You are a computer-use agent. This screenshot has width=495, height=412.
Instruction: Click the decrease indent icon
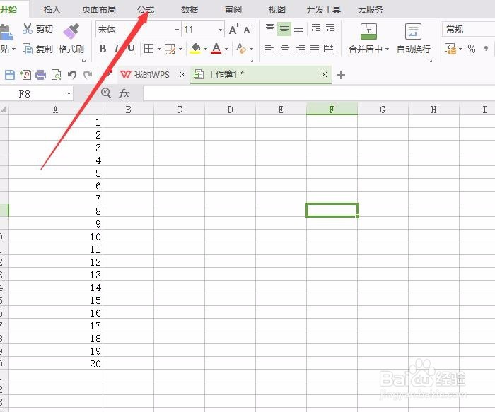tap(315, 29)
